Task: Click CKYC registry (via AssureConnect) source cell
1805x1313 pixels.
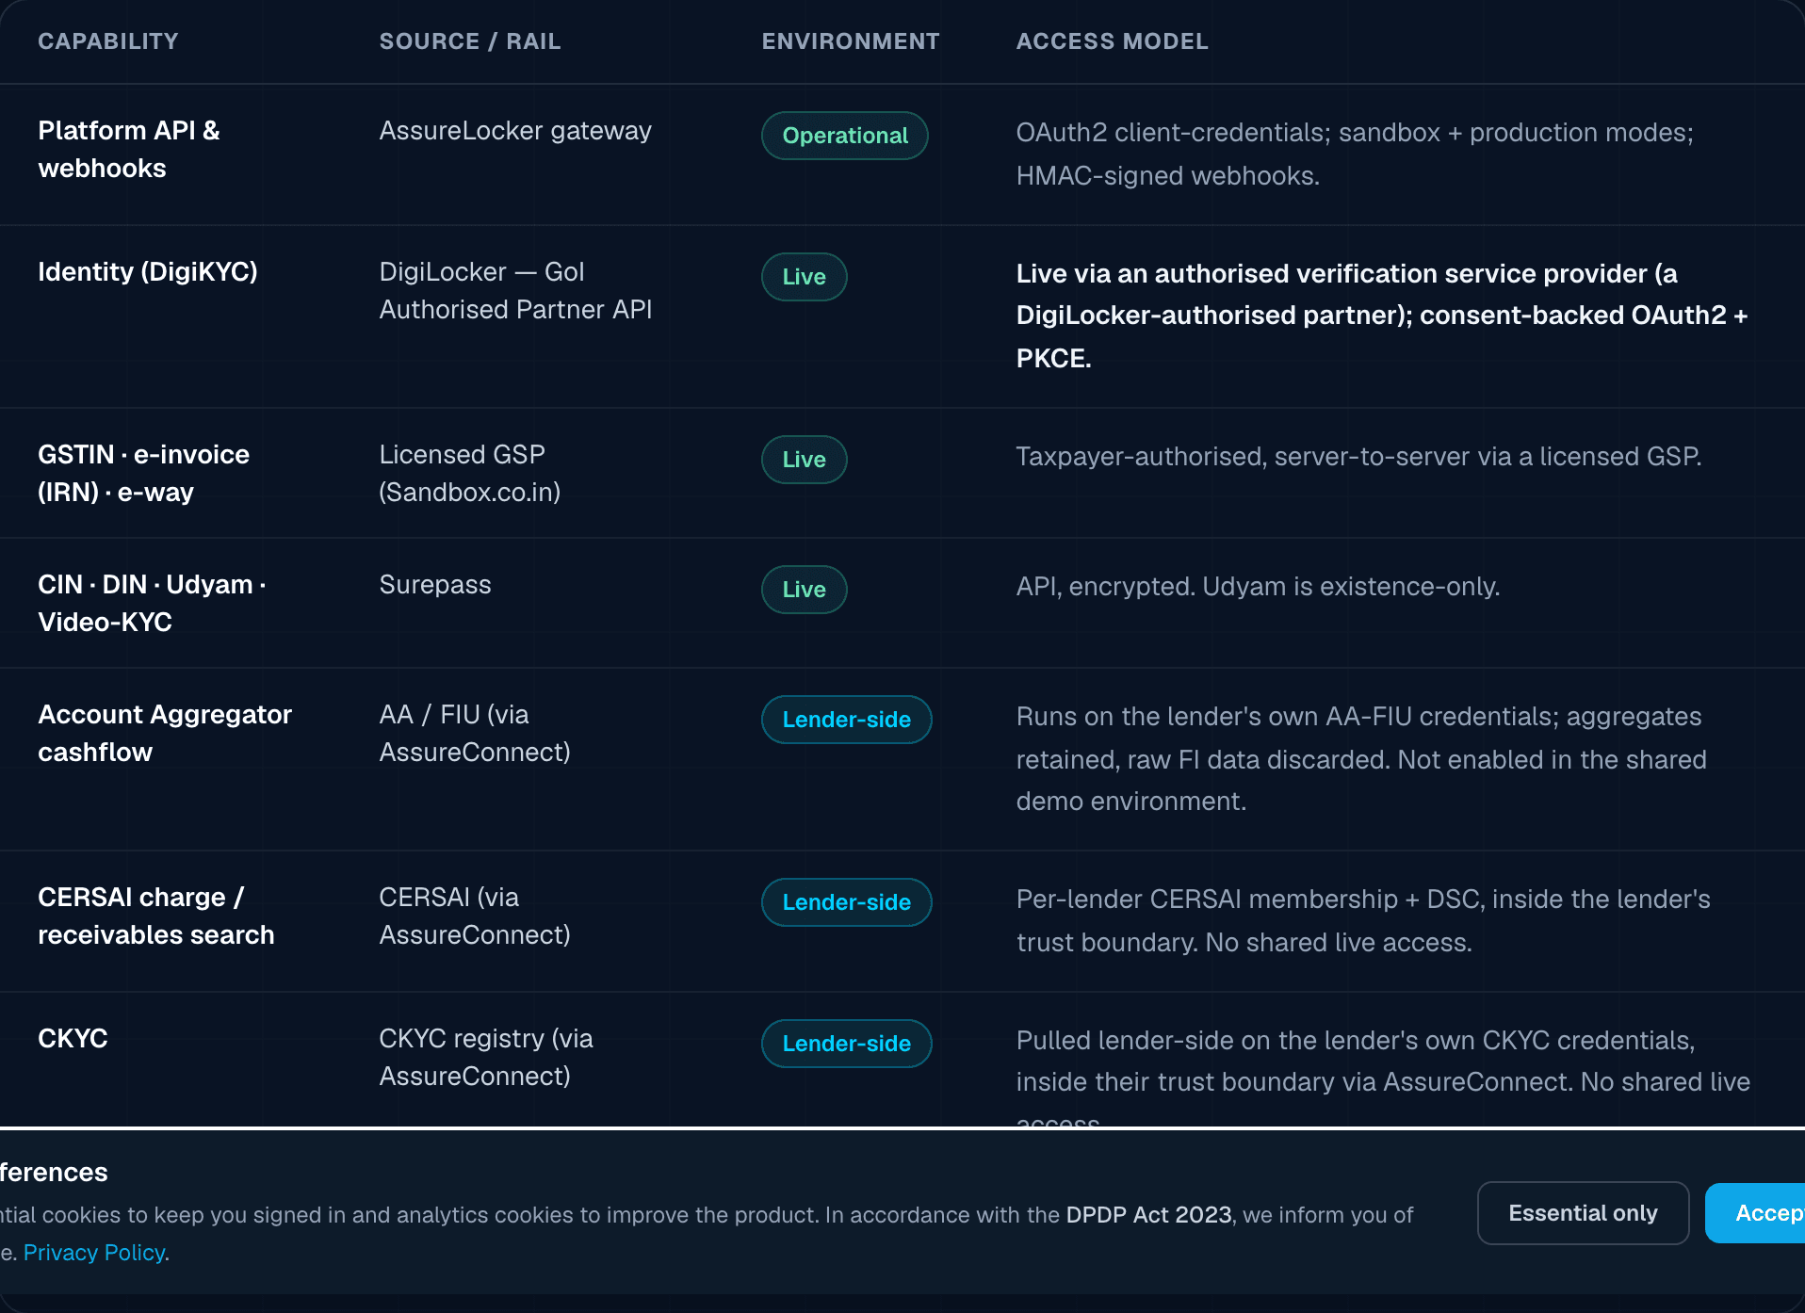Action: click(x=486, y=1057)
